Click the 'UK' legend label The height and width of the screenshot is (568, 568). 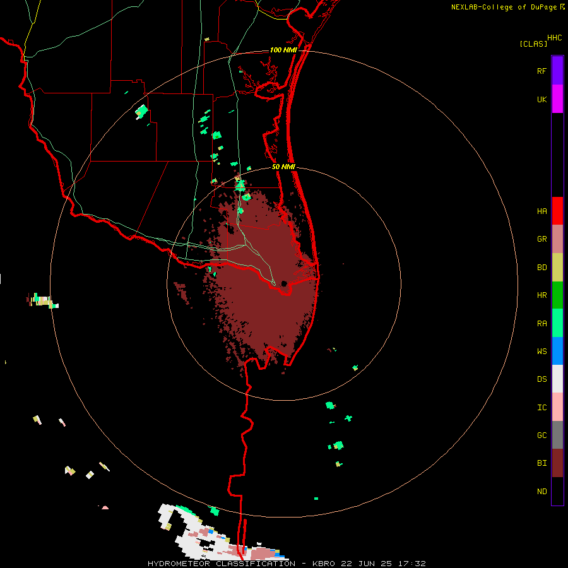point(541,99)
